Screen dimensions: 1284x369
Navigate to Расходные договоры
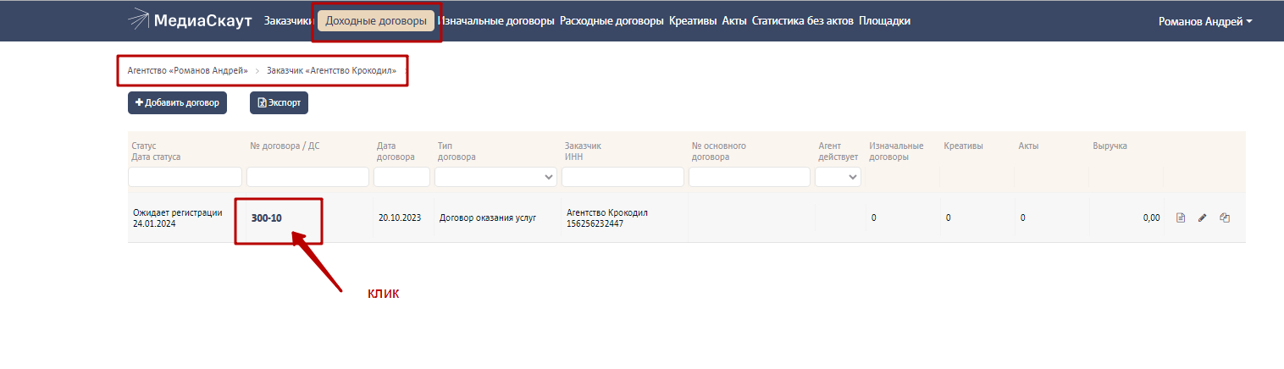612,21
